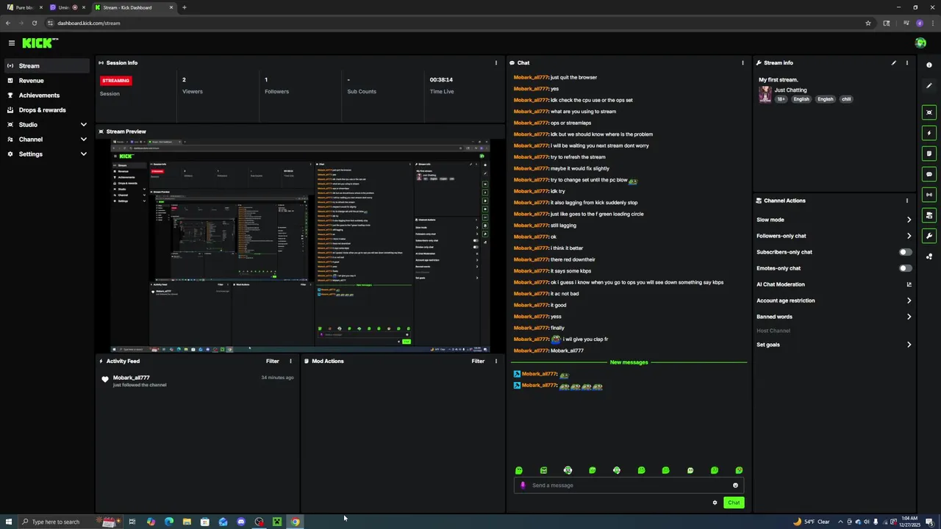This screenshot has width=941, height=529.
Task: Select Stream in the sidebar
Action: (x=46, y=66)
